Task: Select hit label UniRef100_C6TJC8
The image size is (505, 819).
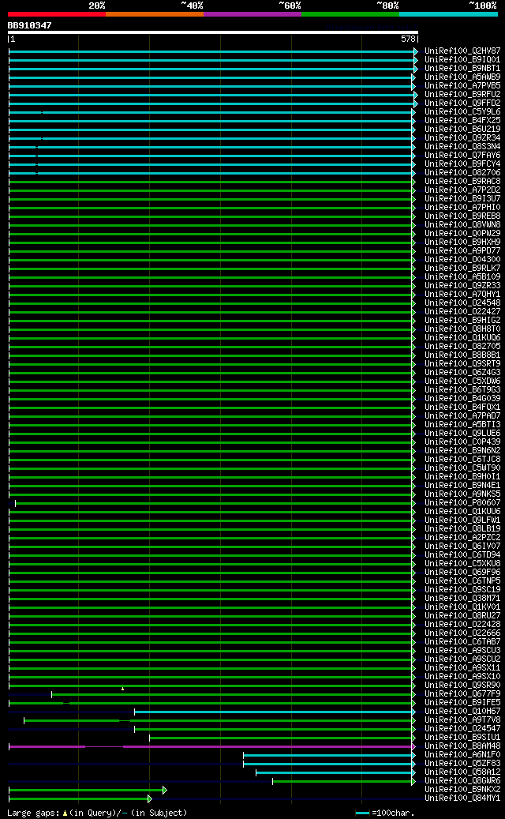Action: click(462, 459)
